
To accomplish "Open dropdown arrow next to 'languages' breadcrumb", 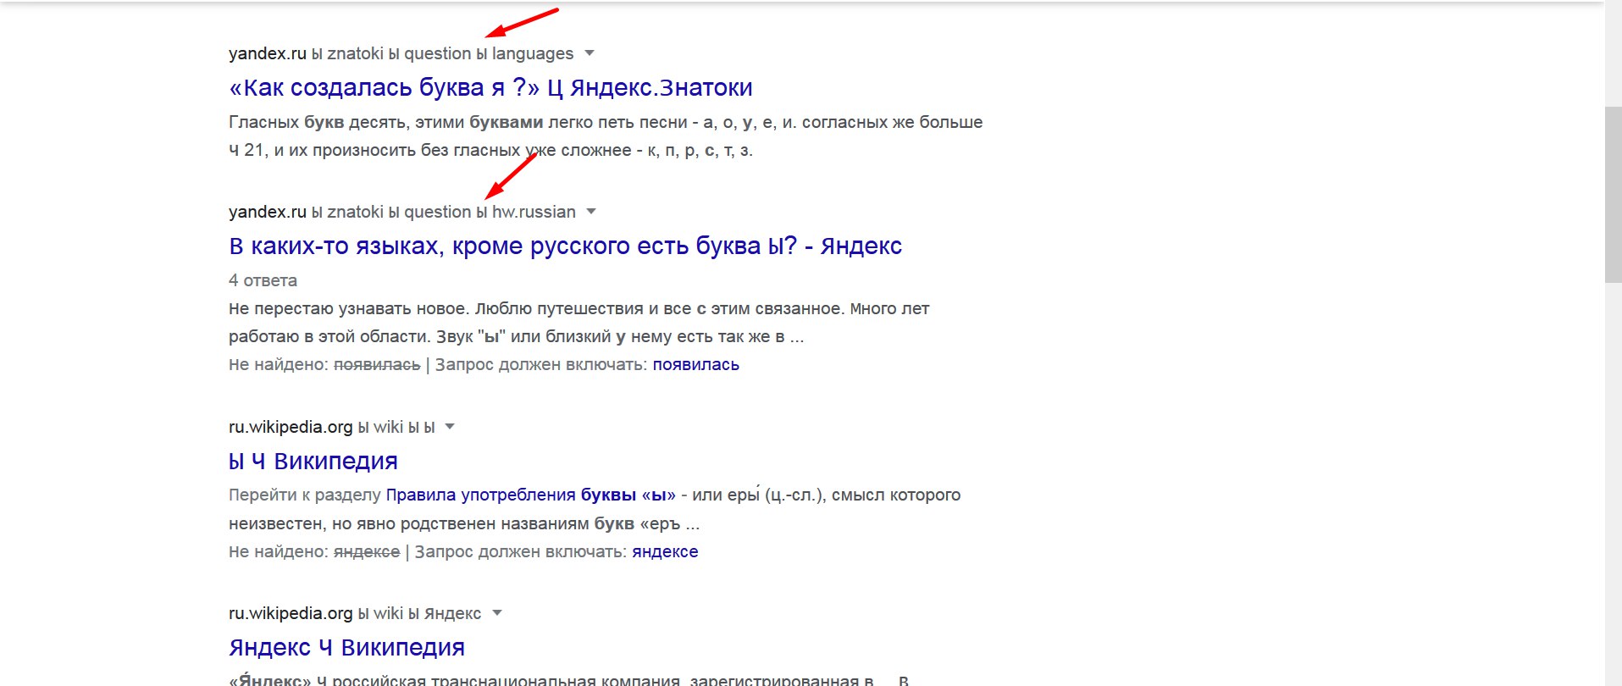I will (x=590, y=53).
